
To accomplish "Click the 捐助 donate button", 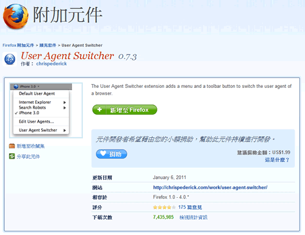I will [112, 154].
